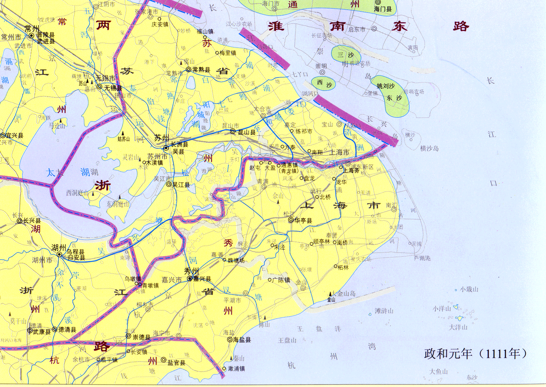Image resolution: width=546 pixels, height=387 pixels.
Task: Select the '莫干山' mountain label
Action: [18, 321]
